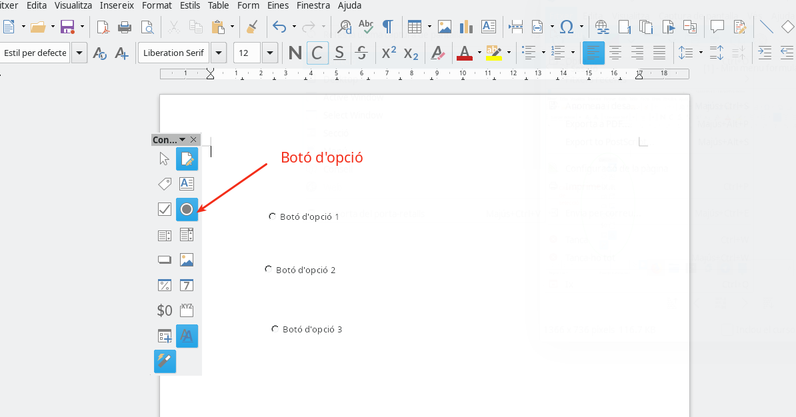This screenshot has width=796, height=417.
Task: Select the 'Botó d'opció 1' radio button
Action: coord(273,216)
